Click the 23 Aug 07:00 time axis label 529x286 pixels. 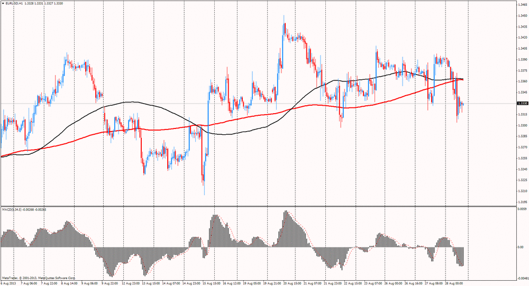(373, 283)
